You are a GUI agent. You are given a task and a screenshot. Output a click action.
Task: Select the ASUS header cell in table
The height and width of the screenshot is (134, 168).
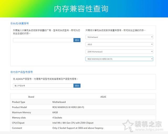pyautogui.click(x=103, y=97)
